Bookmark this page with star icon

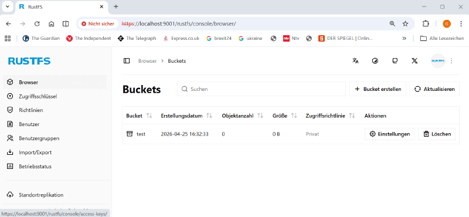405,23
